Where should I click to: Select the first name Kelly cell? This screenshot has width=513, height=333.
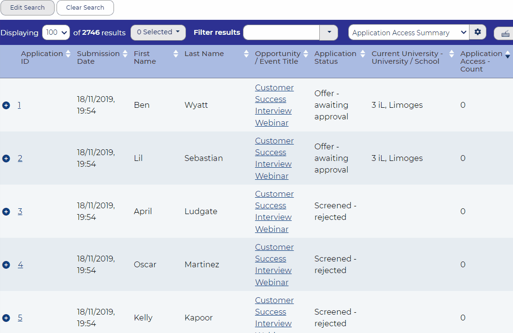pyautogui.click(x=143, y=318)
